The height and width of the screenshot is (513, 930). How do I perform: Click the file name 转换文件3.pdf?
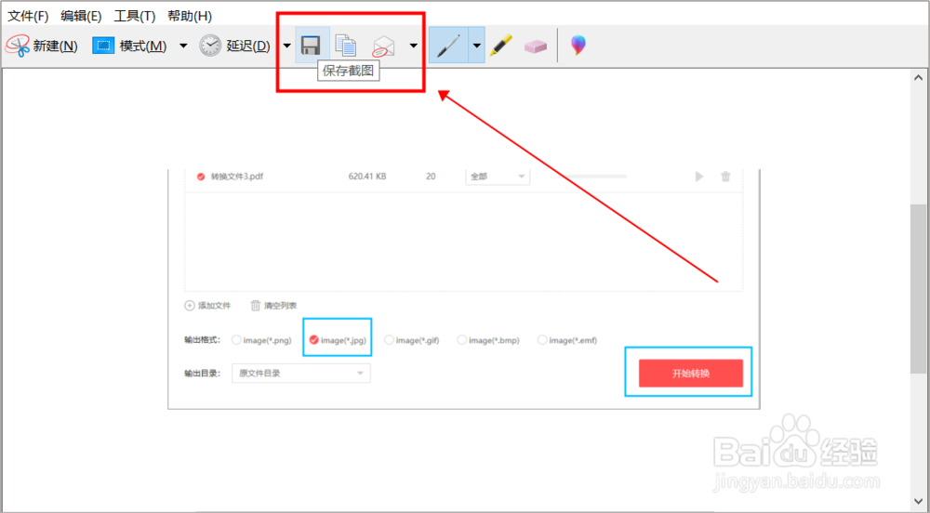pyautogui.click(x=237, y=177)
